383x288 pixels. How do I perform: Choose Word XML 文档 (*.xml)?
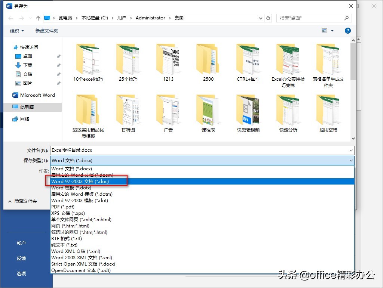(x=202, y=251)
